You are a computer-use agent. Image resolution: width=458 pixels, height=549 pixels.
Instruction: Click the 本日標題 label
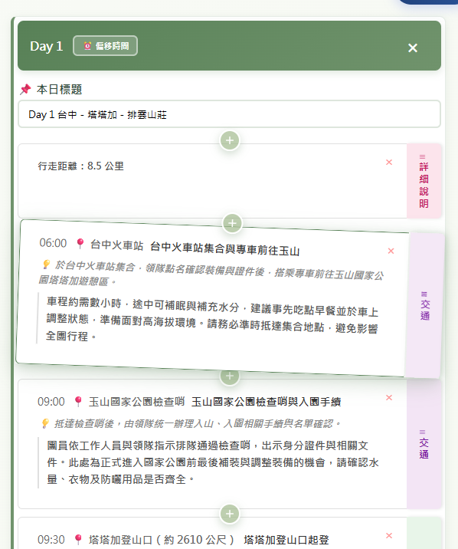60,89
